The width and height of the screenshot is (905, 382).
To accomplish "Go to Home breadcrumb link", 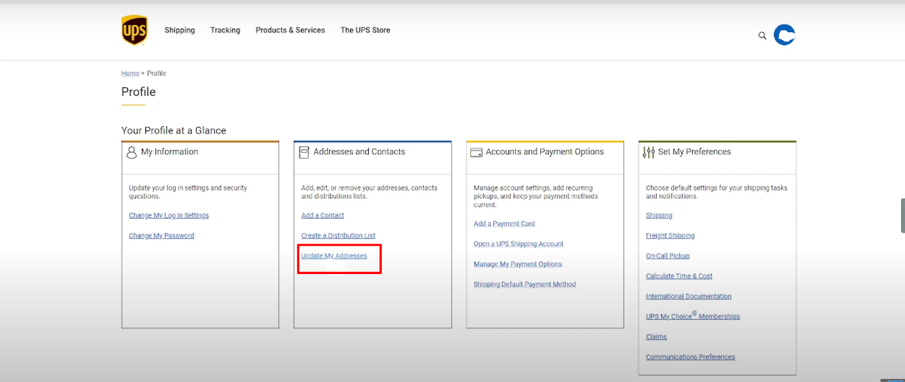I will click(130, 73).
